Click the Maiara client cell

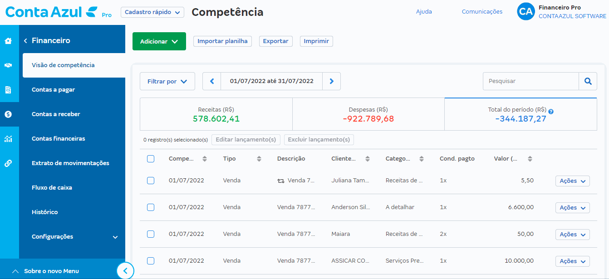coord(341,234)
